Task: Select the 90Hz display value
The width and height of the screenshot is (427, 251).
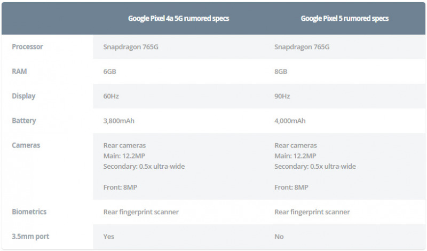Action: pyautogui.click(x=282, y=96)
